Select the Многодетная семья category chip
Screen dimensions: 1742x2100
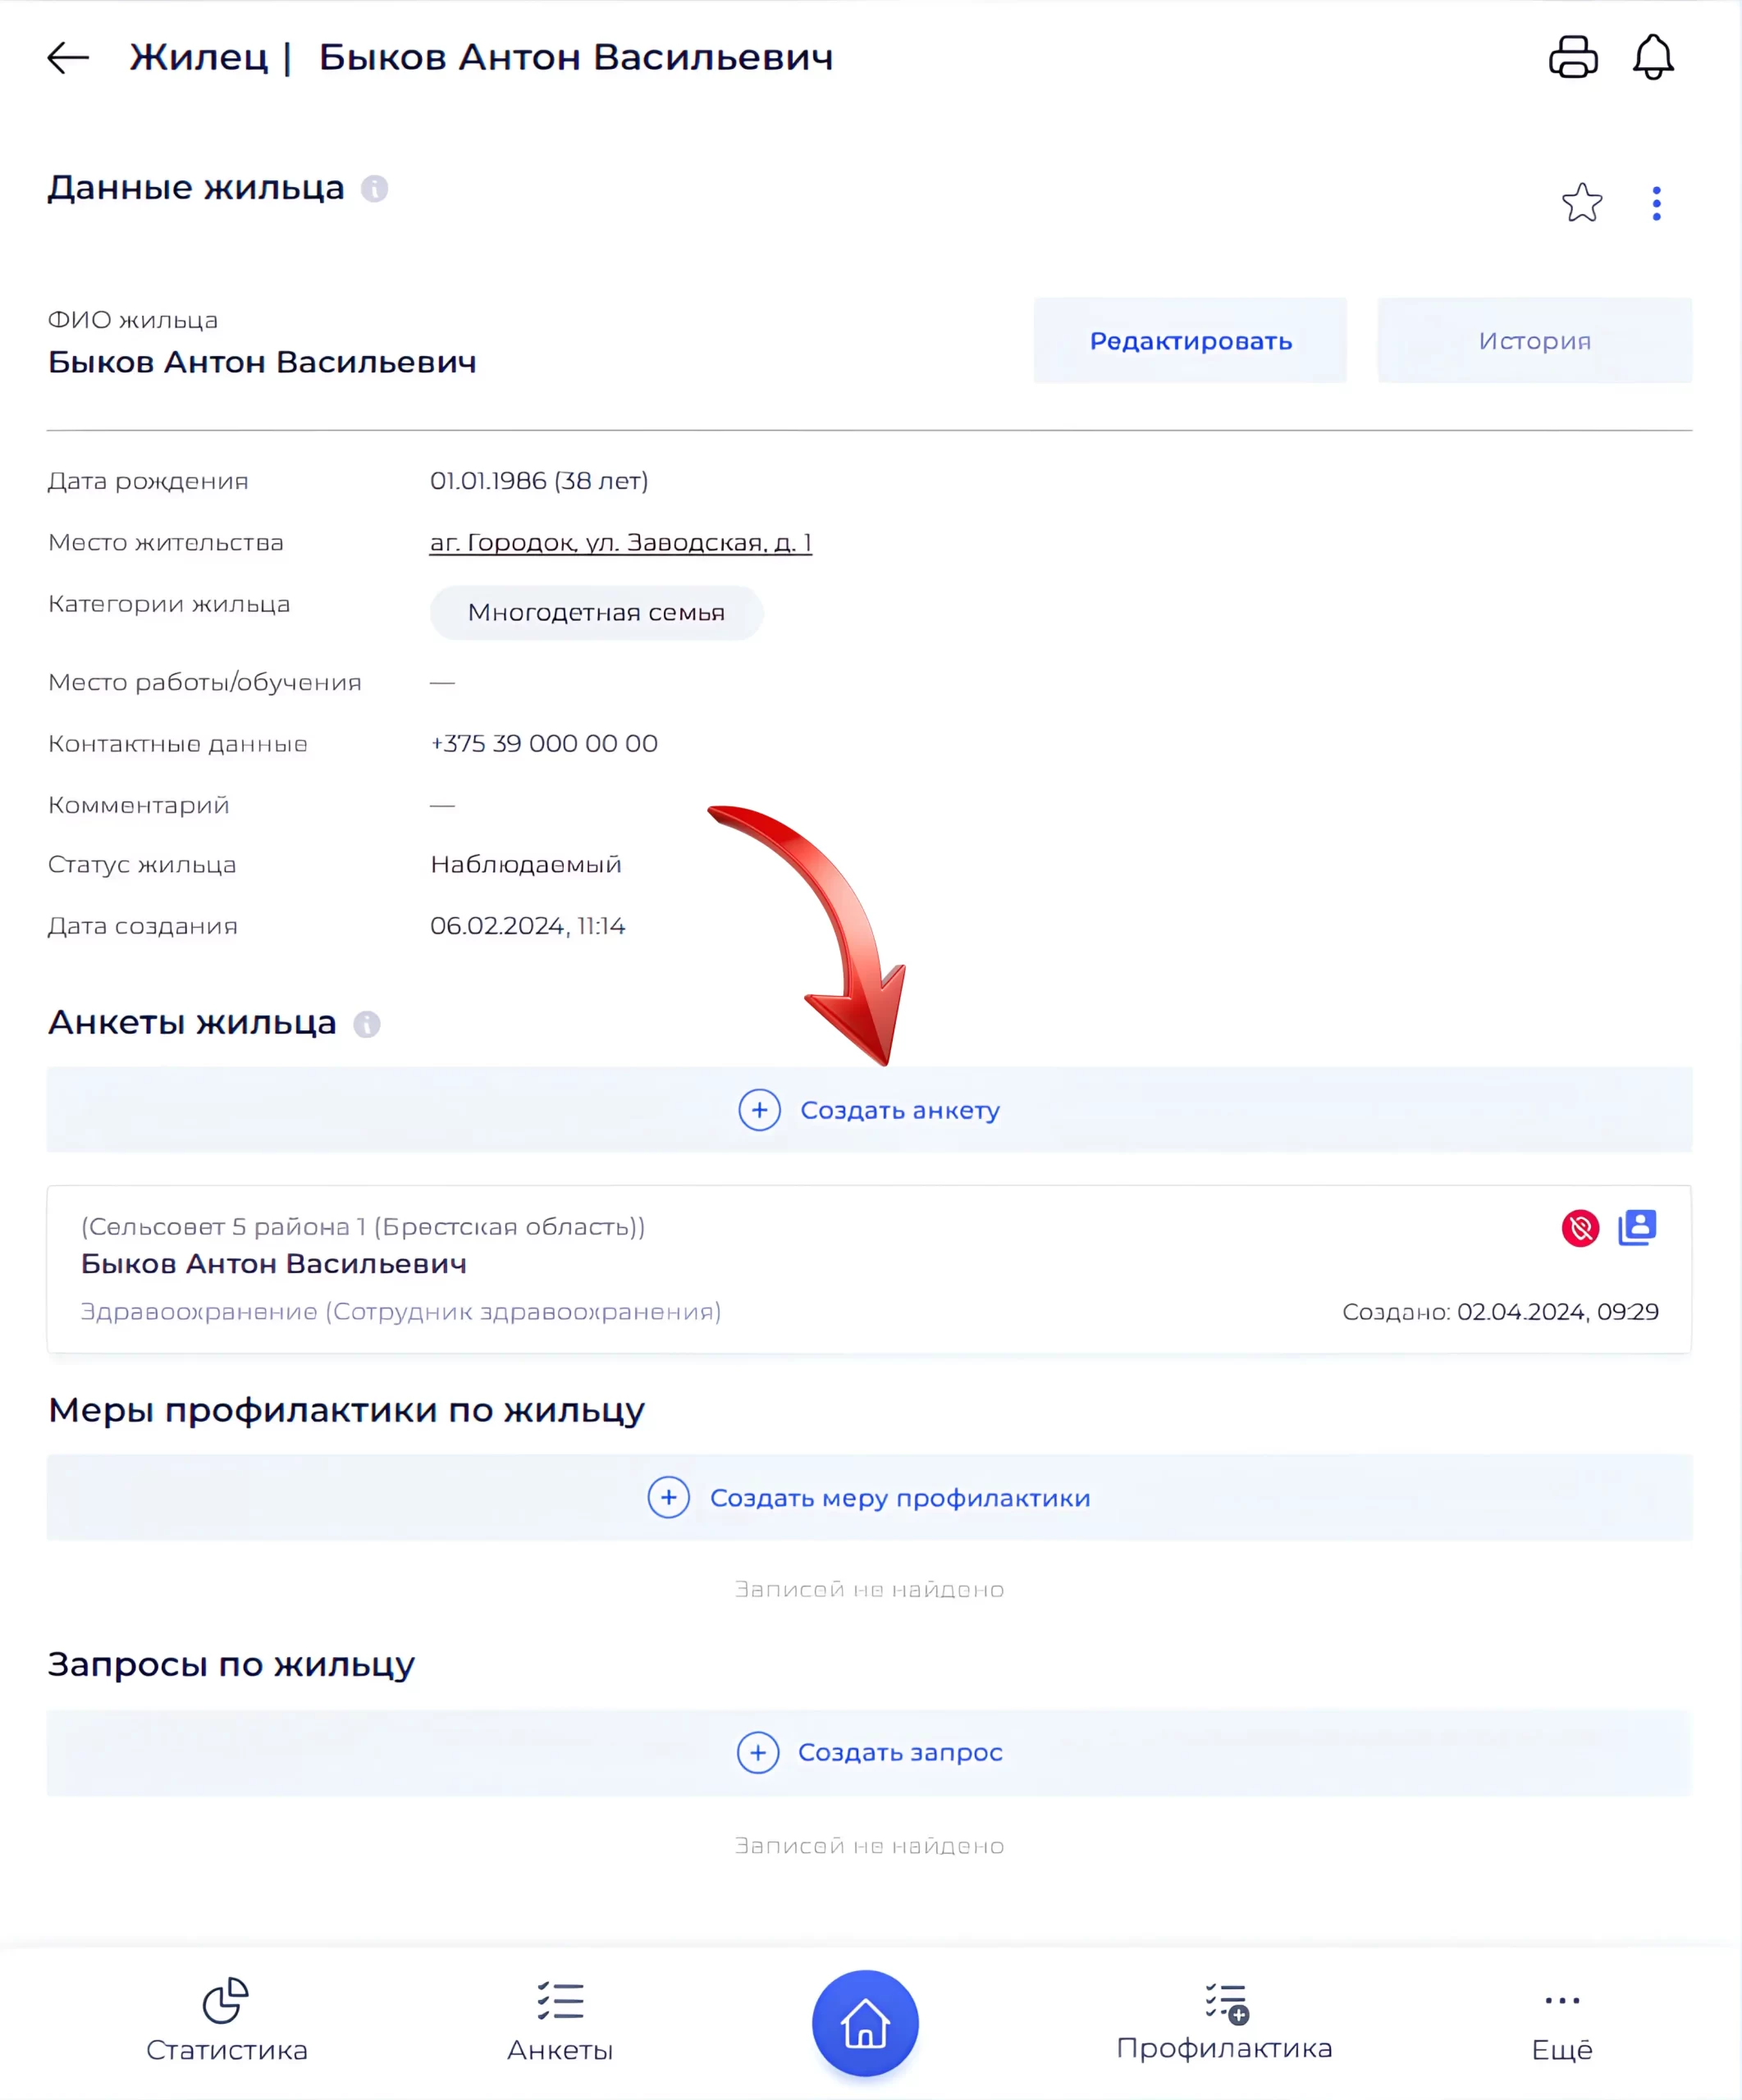[x=596, y=612]
